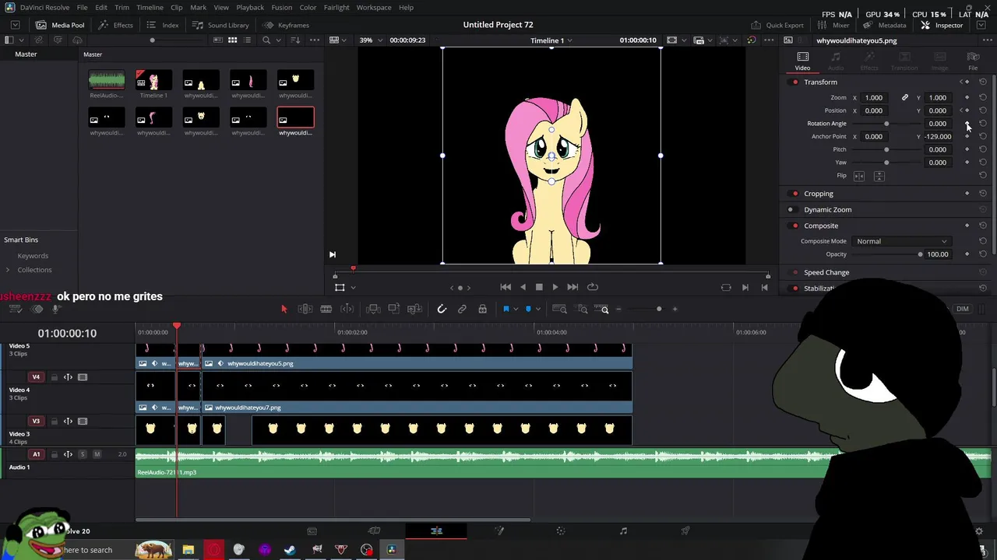Switch to the Inspector File tab
997x560 pixels.
point(973,61)
